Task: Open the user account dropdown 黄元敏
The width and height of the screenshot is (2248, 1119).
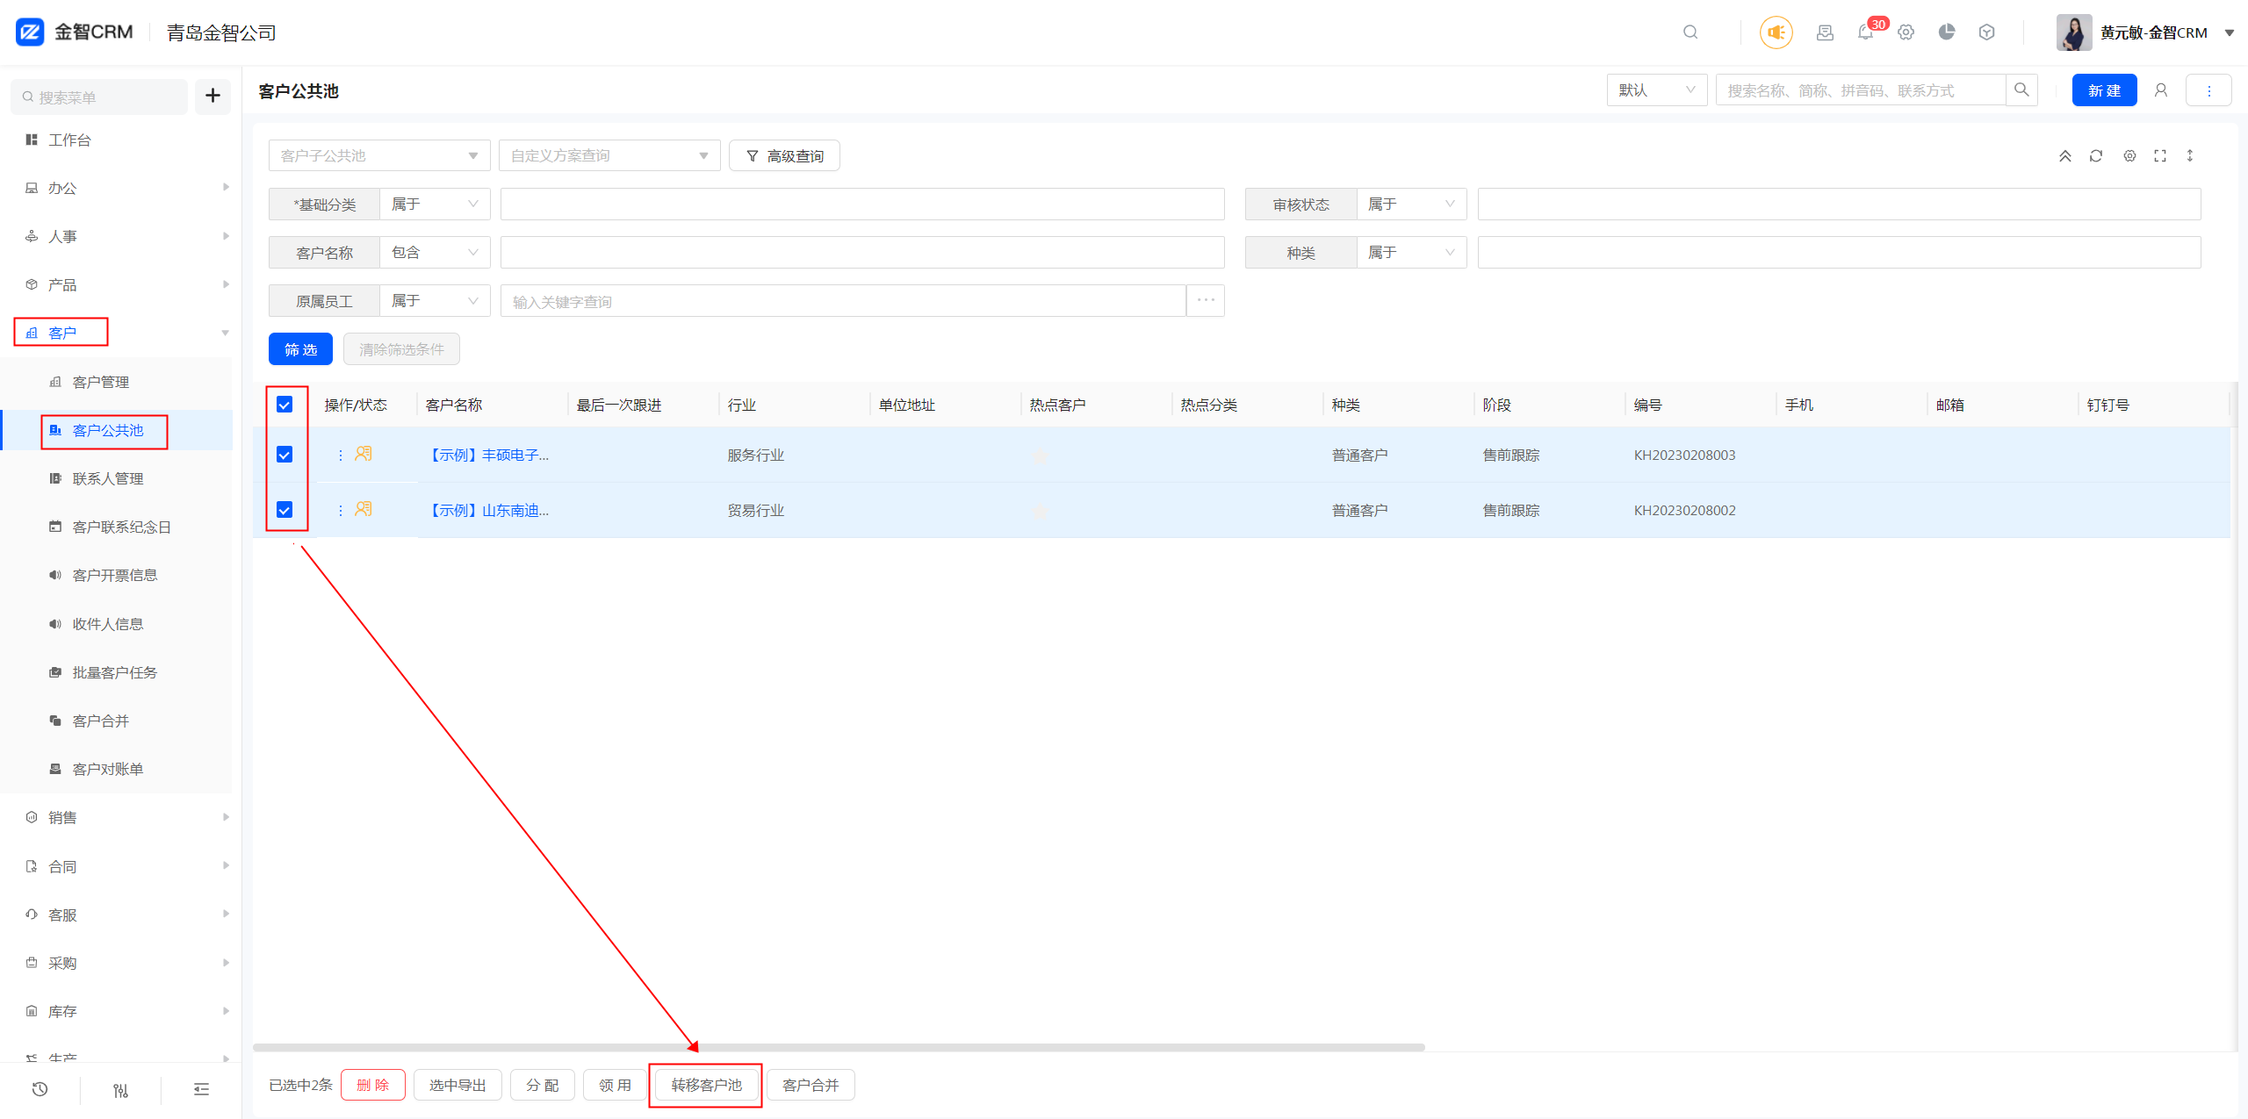Action: coord(2145,32)
